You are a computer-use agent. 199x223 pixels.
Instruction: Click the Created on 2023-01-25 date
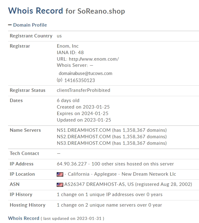pyautogui.click(x=83, y=107)
